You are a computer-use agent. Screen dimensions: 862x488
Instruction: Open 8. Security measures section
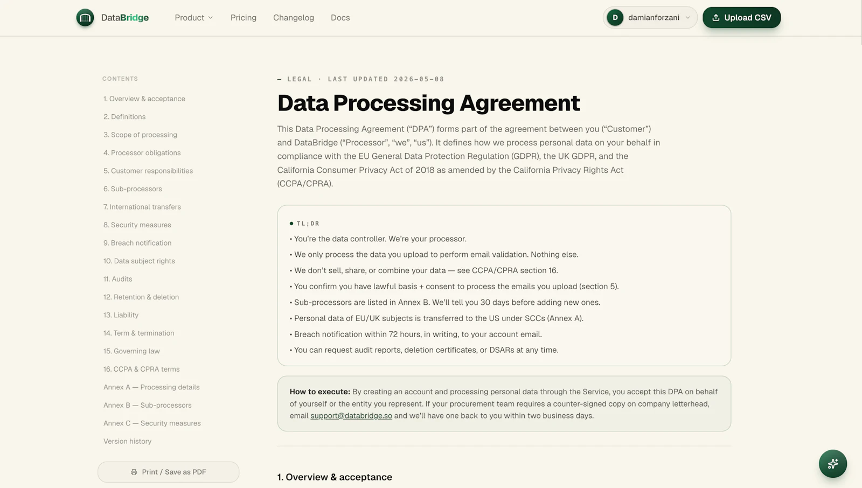tap(137, 225)
